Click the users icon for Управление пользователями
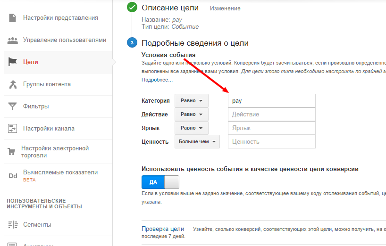Viewport: 386px width, 246px height. pyautogui.click(x=13, y=40)
